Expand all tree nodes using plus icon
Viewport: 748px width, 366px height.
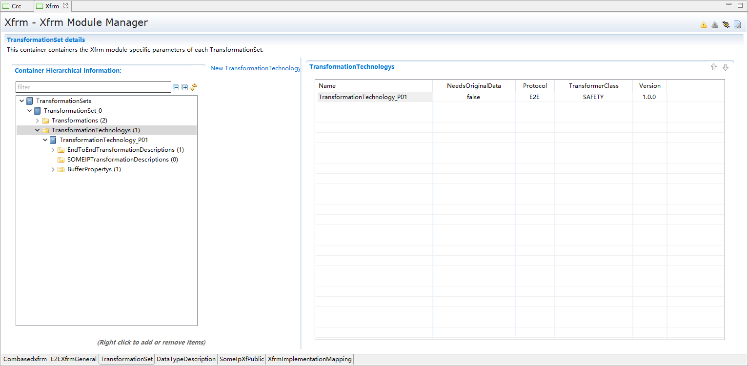[185, 87]
